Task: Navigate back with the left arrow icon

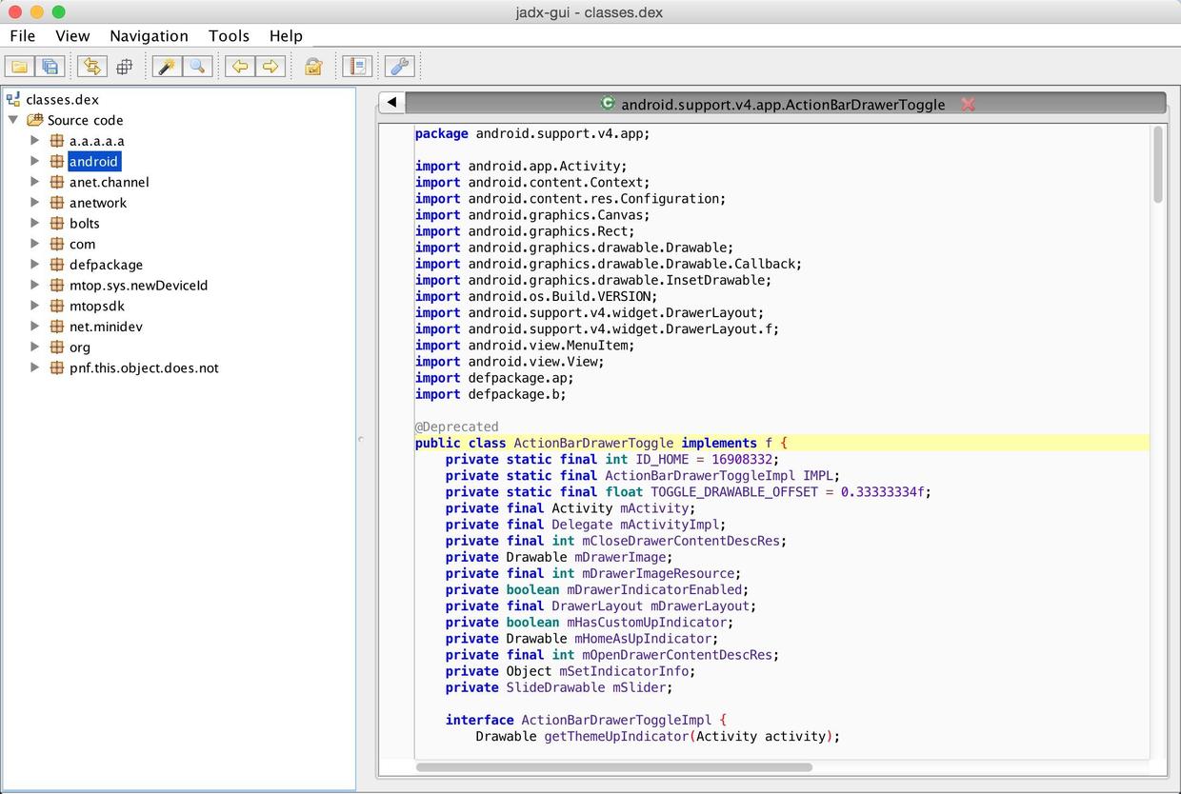Action: [x=240, y=67]
